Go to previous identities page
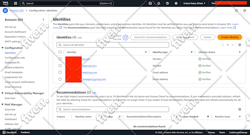This screenshot has height=135, width=250. (x=223, y=45)
